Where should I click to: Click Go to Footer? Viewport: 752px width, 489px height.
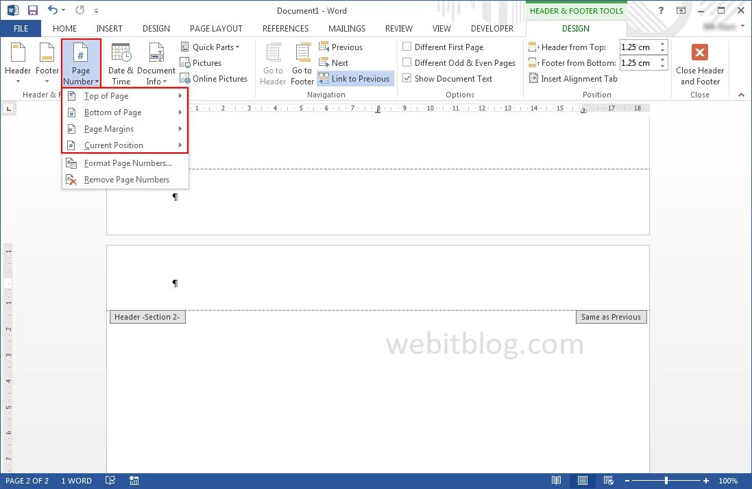click(302, 62)
